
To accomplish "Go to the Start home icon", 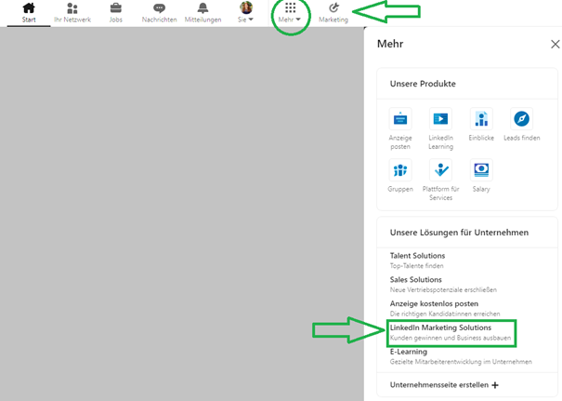I will pos(29,7).
